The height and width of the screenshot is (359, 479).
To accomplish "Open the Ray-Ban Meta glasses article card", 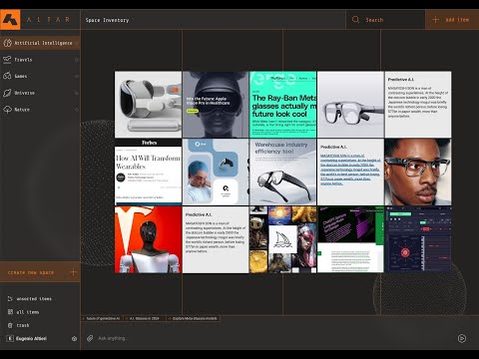I will pos(282,105).
